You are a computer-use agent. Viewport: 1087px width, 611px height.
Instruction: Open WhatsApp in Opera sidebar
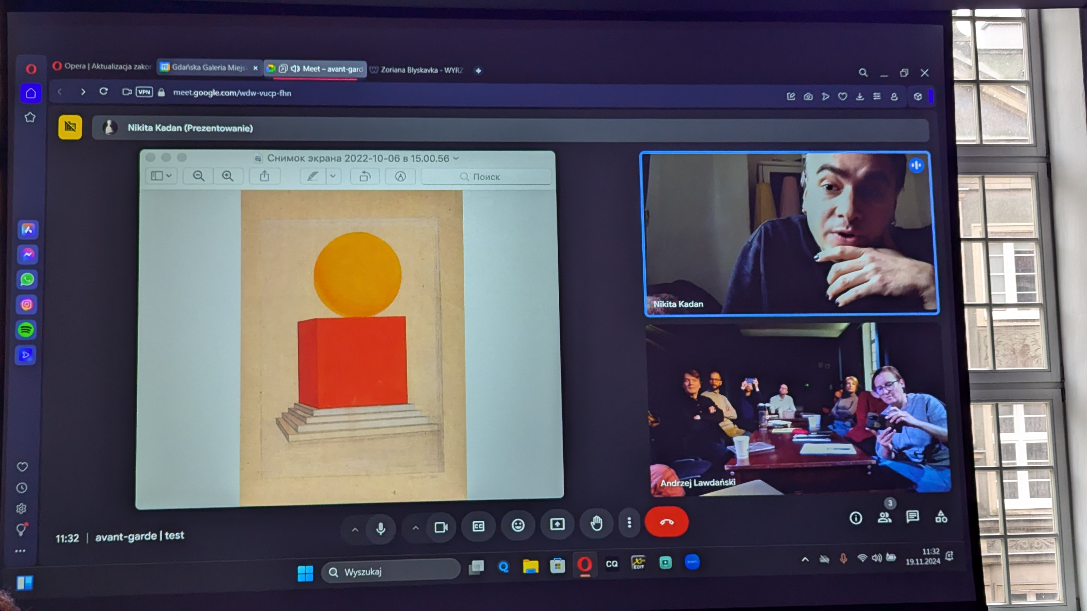tap(27, 279)
